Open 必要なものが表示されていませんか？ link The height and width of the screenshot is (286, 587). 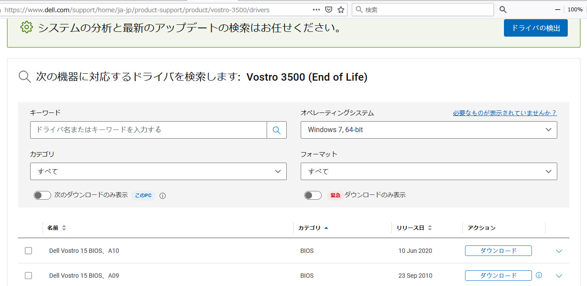[505, 113]
